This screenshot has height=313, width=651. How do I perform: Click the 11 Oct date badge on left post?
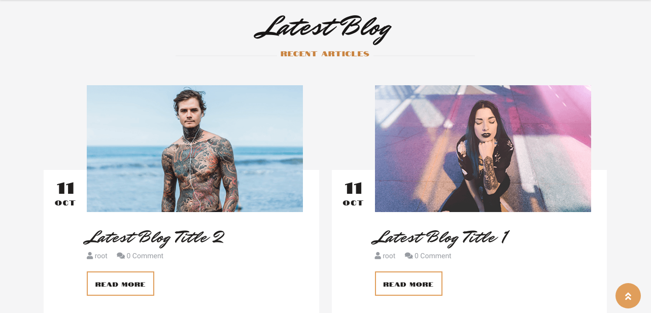[65, 194]
